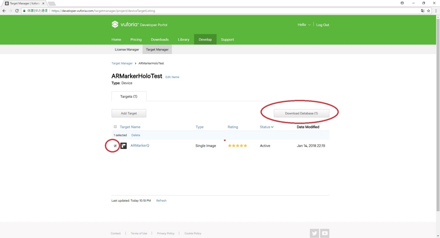Select the Targets (1) tab
Image resolution: width=440 pixels, height=238 pixels.
tap(129, 96)
